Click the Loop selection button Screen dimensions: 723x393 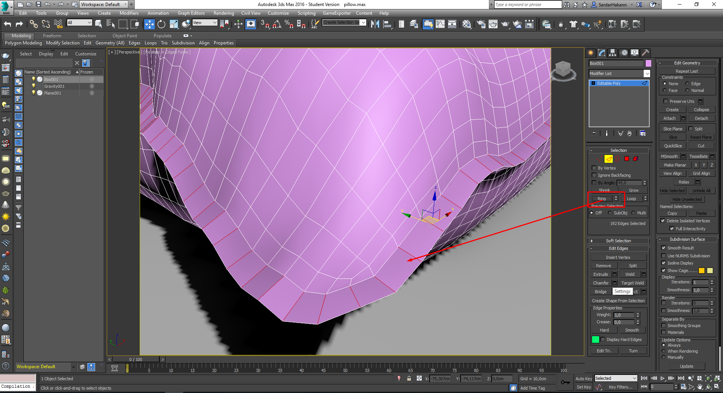click(x=631, y=199)
